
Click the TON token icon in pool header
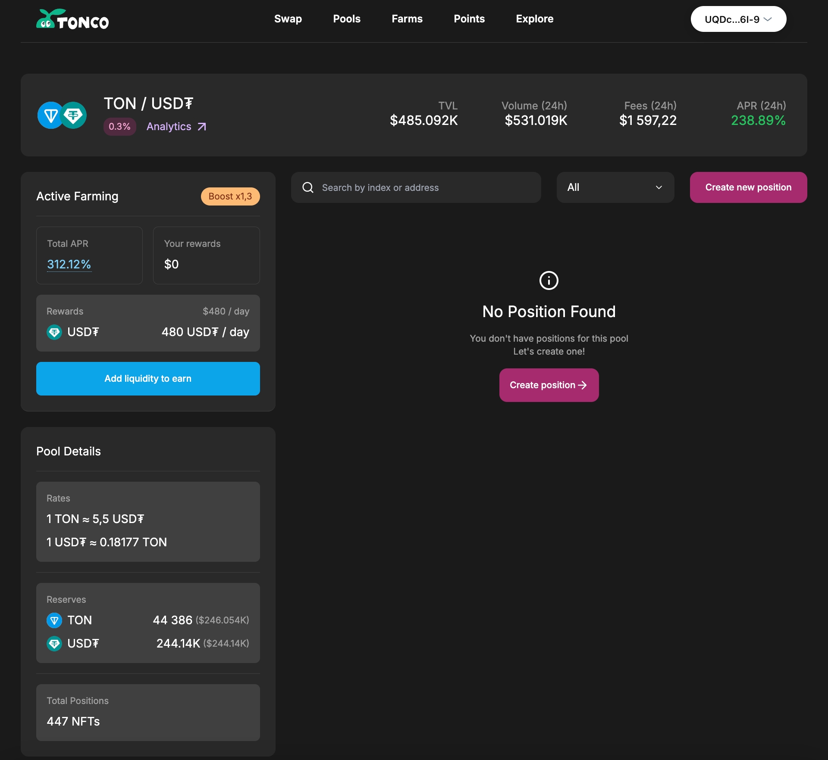(50, 115)
